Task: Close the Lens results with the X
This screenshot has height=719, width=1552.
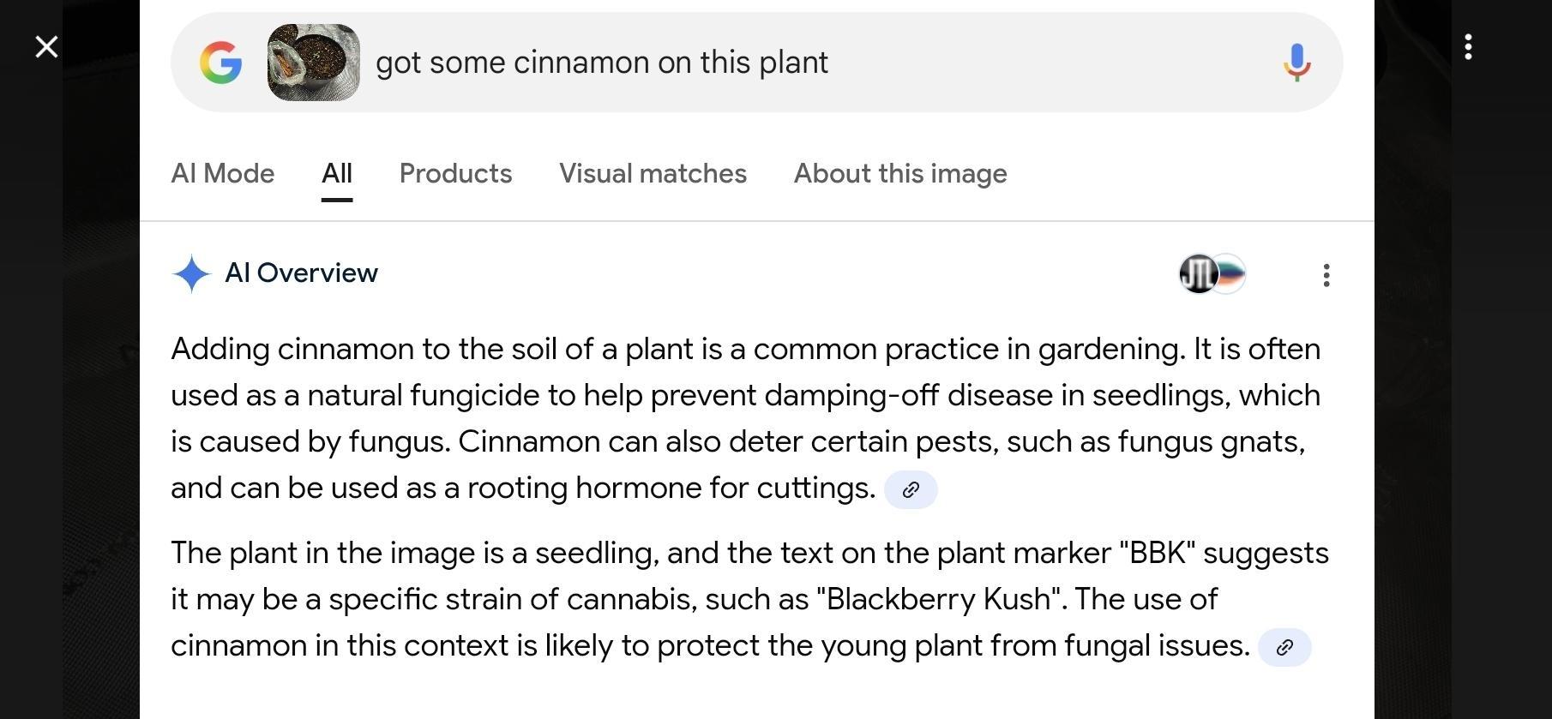Action: tap(46, 46)
